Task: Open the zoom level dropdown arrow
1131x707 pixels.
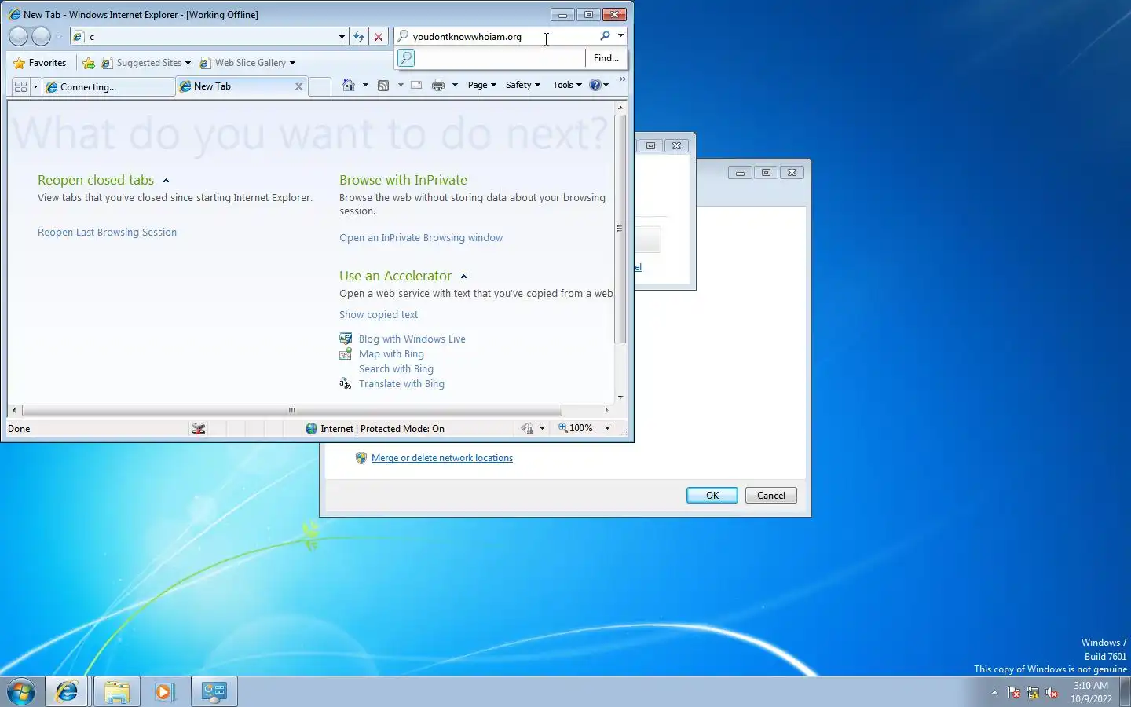Action: click(x=607, y=428)
